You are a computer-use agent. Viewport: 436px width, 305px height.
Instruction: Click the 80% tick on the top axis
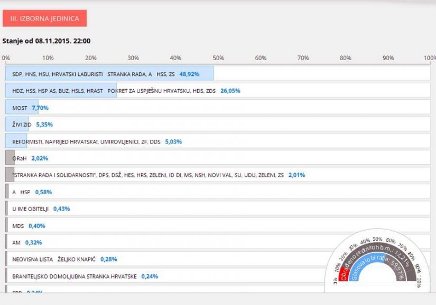345,58
